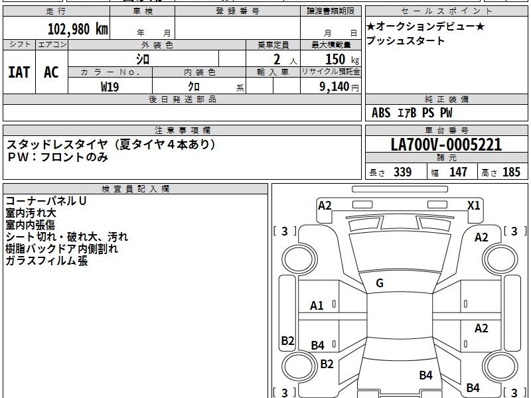
Task: Click the 樹脂バックドア内側割れ note
Action: (x=62, y=249)
